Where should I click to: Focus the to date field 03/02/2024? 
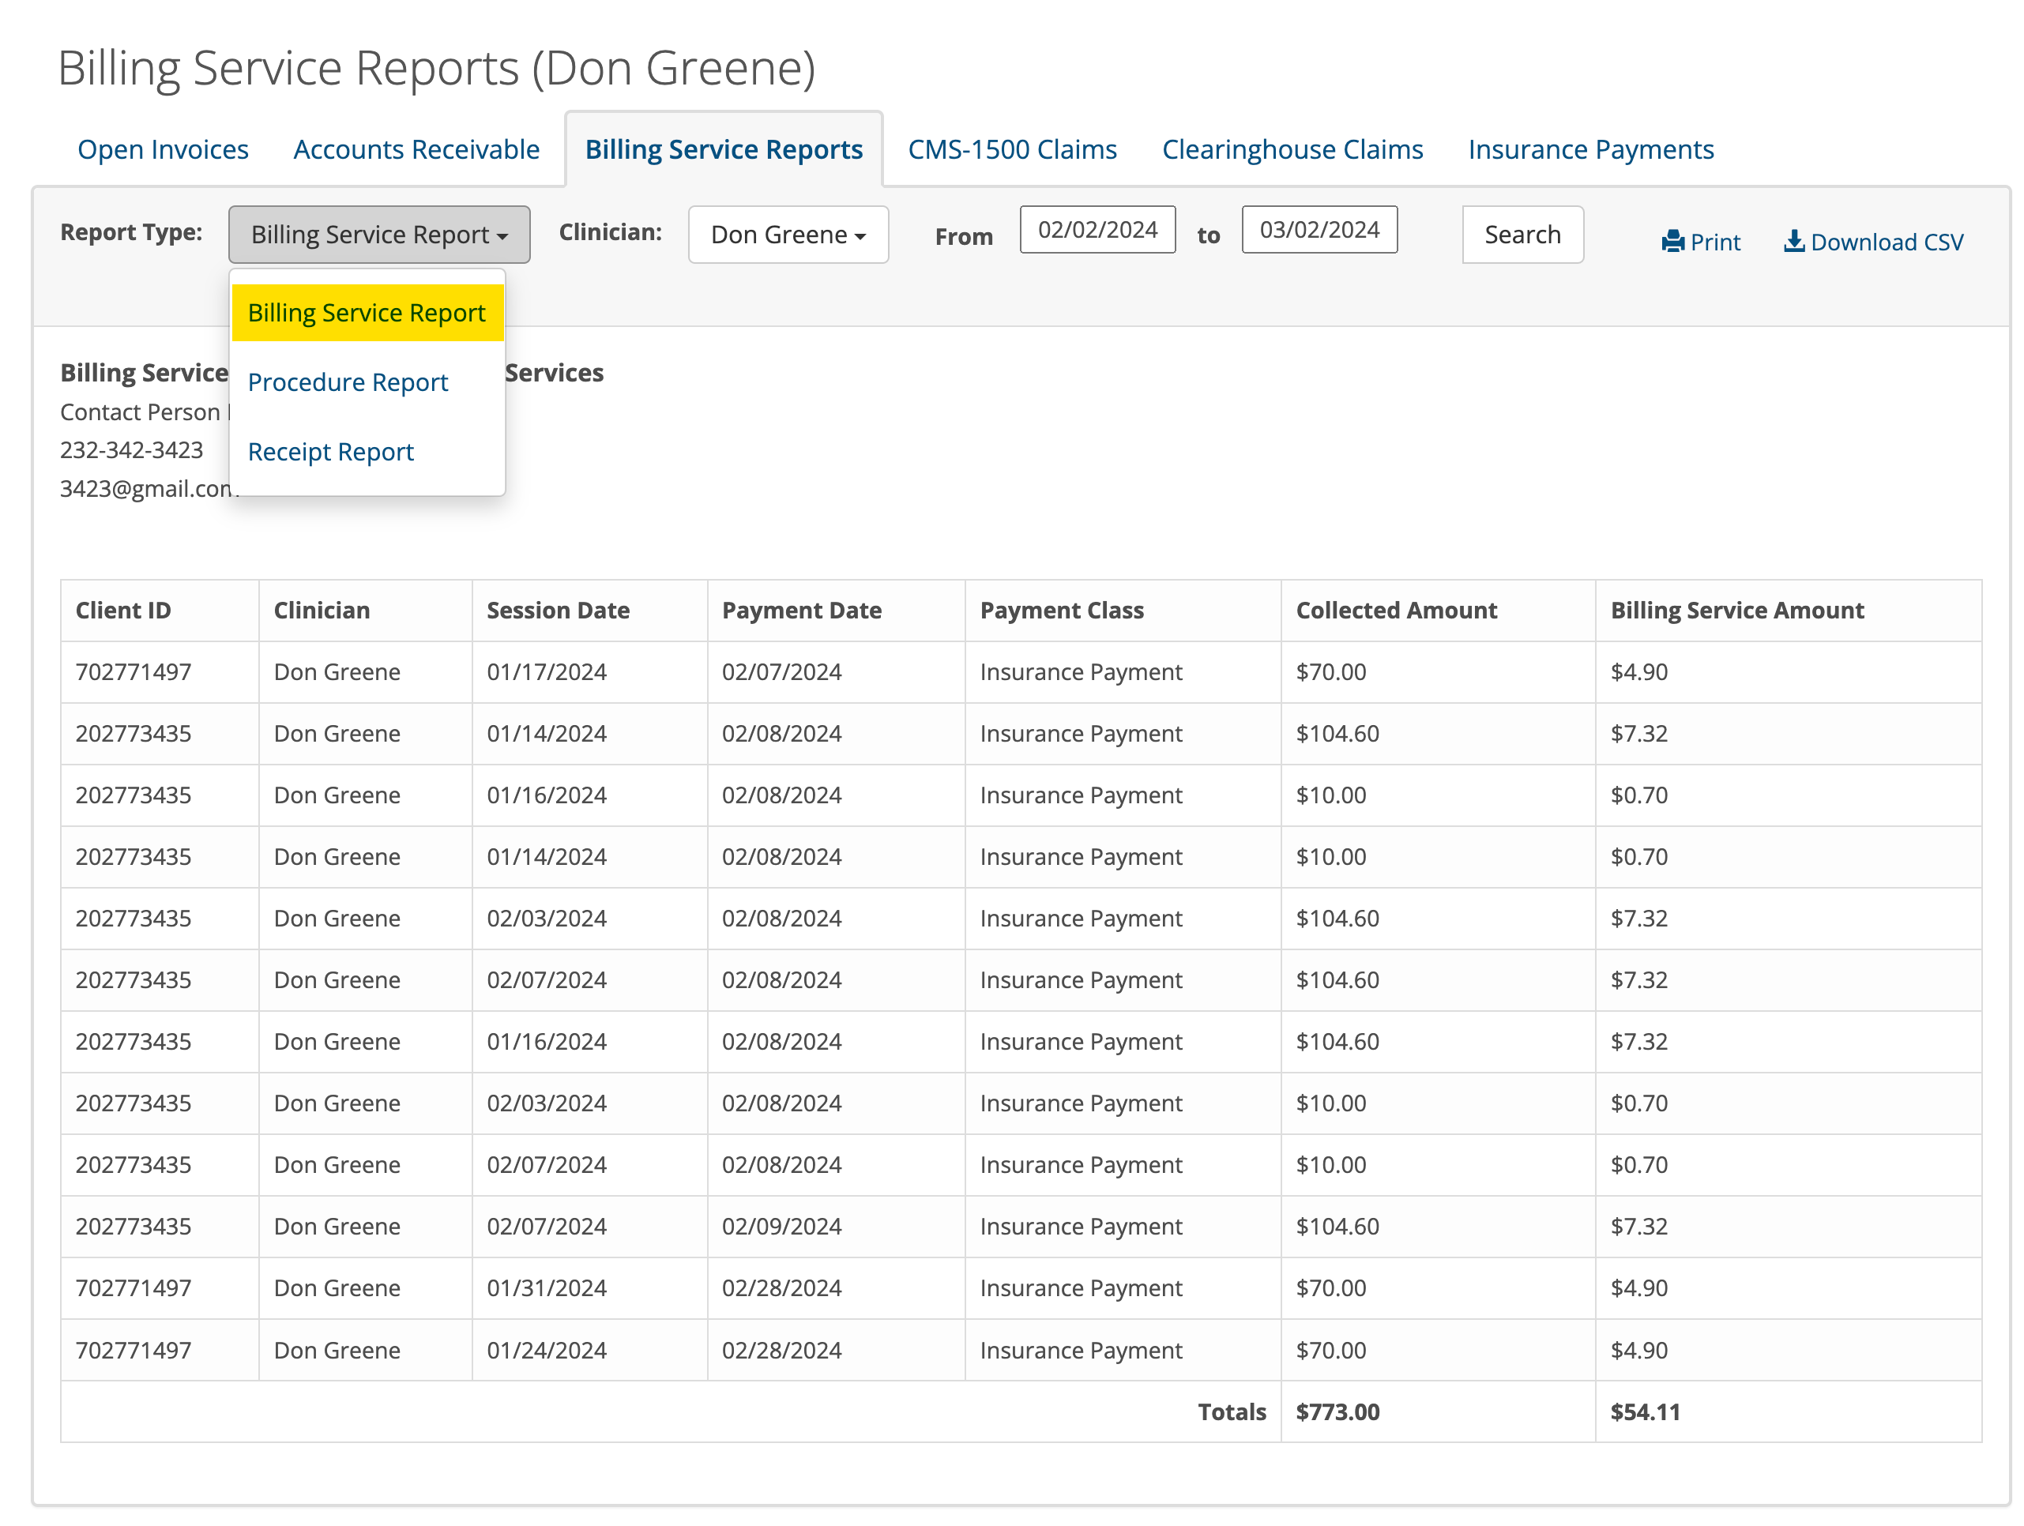(x=1319, y=230)
